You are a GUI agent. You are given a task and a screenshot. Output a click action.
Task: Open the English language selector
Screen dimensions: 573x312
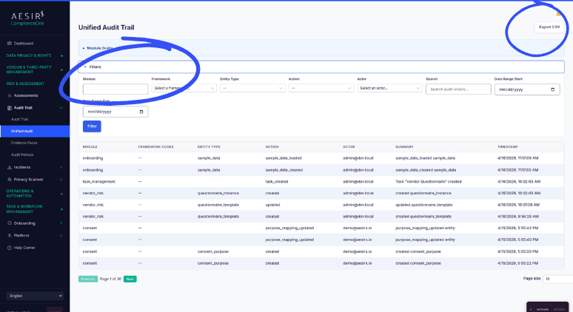click(35, 296)
